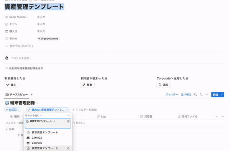Click the 端末管理記録 database icon
230x151 pixels.
pos(7,103)
